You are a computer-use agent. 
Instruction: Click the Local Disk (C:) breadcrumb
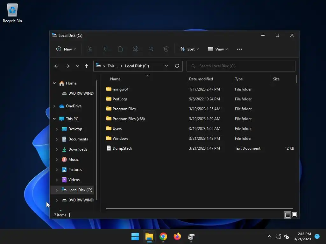(x=137, y=66)
